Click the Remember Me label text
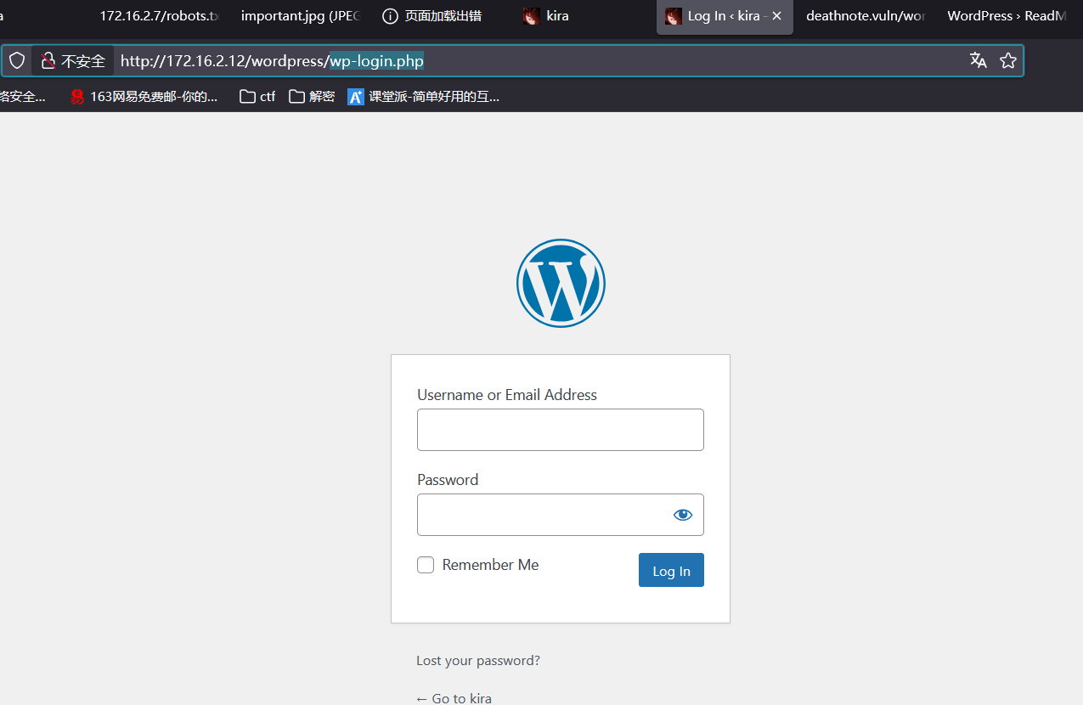The width and height of the screenshot is (1083, 705). pyautogui.click(x=490, y=565)
